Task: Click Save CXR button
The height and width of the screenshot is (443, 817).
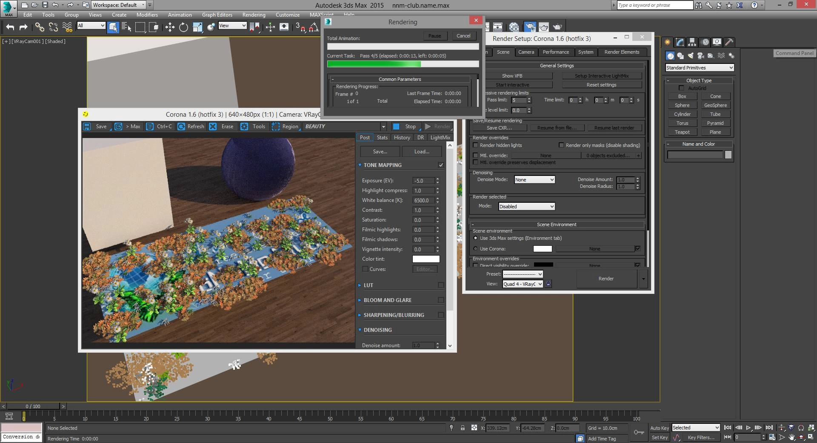Action: [x=499, y=128]
